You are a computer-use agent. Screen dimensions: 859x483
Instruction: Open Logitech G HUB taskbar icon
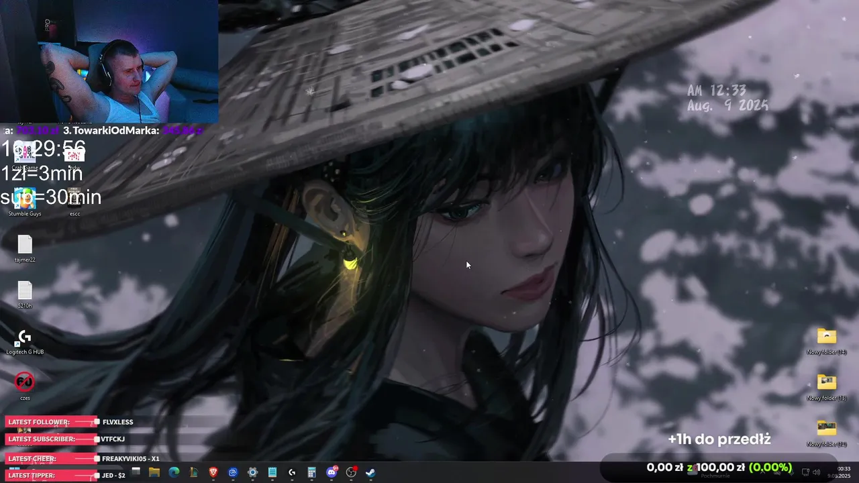point(292,472)
